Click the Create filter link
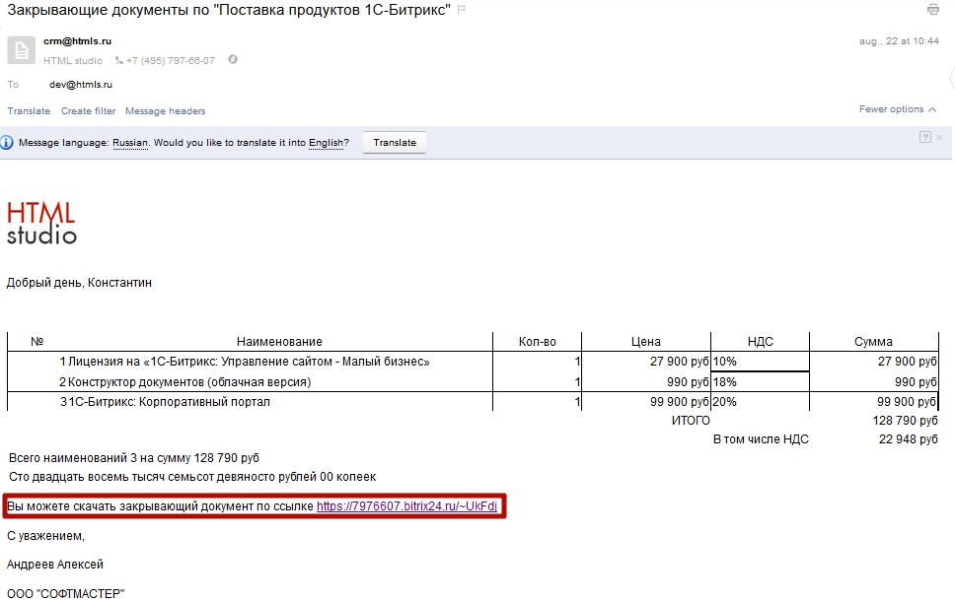Screen dimensions: 955x602 [x=88, y=111]
